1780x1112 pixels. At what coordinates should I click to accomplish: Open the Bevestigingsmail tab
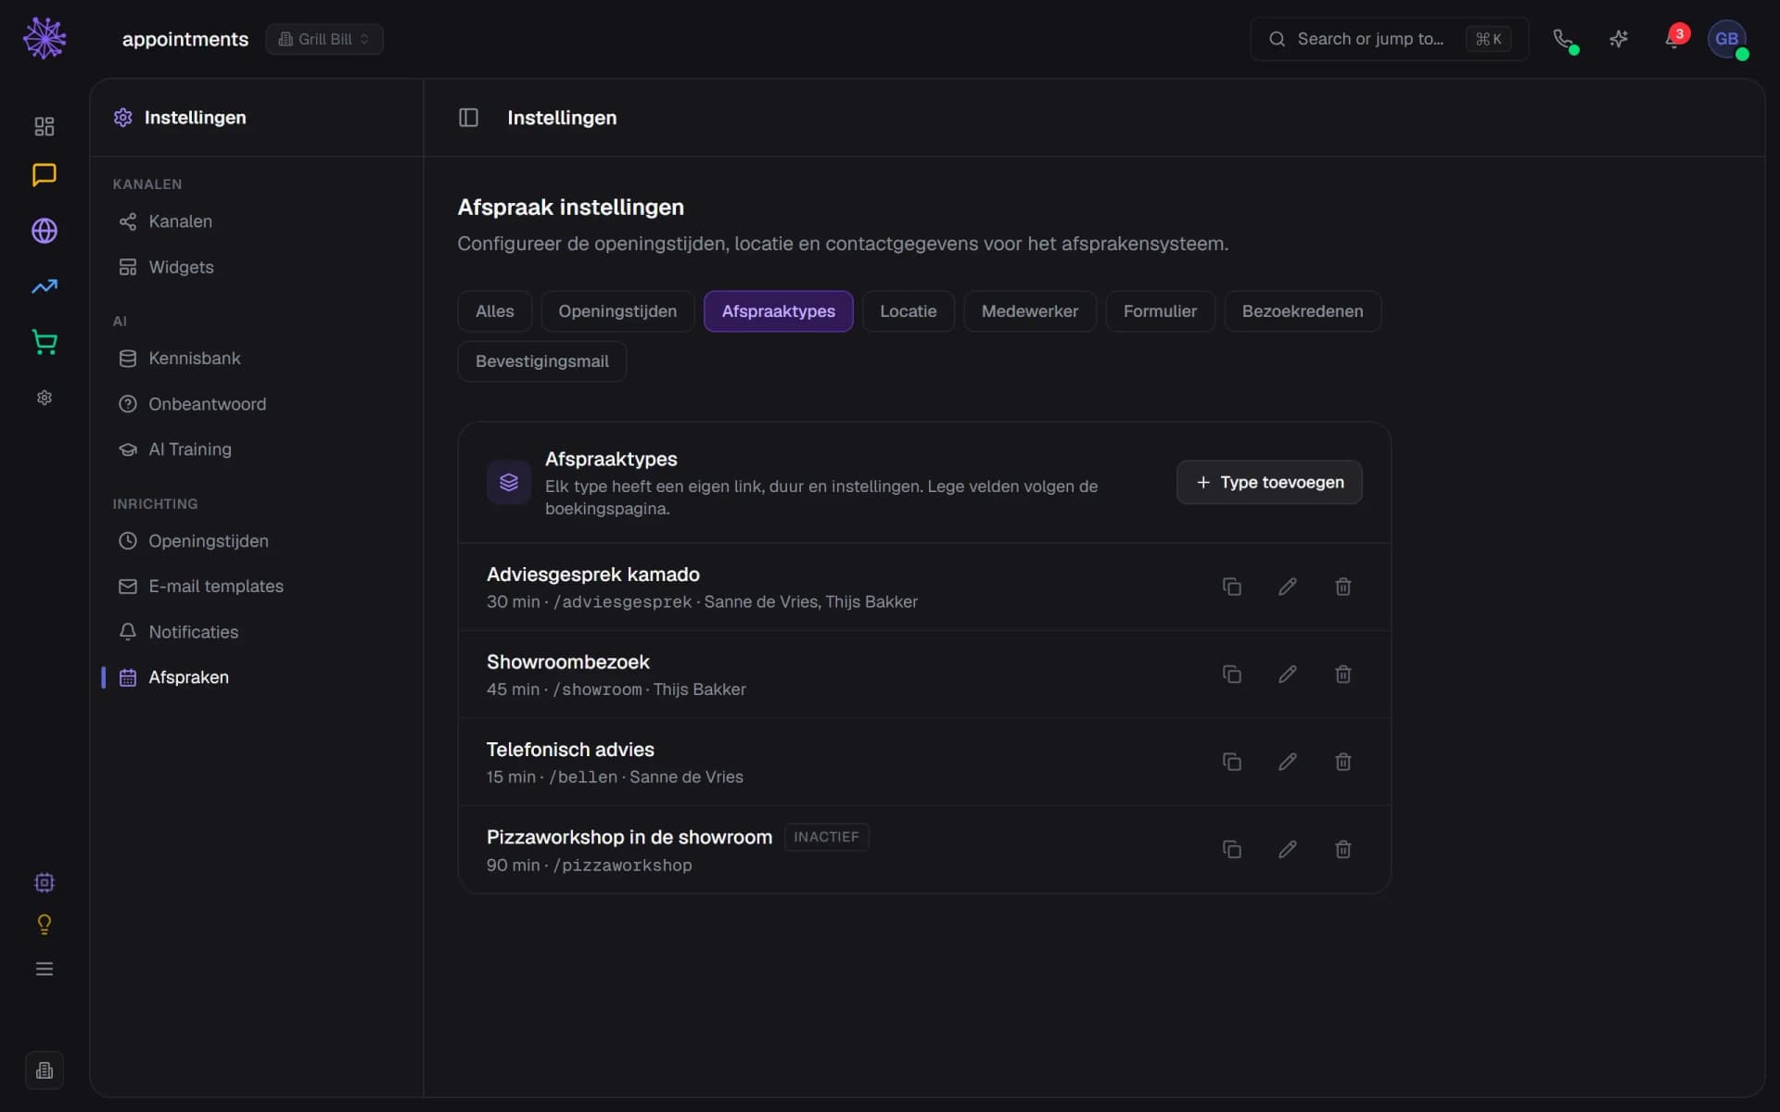[542, 361]
